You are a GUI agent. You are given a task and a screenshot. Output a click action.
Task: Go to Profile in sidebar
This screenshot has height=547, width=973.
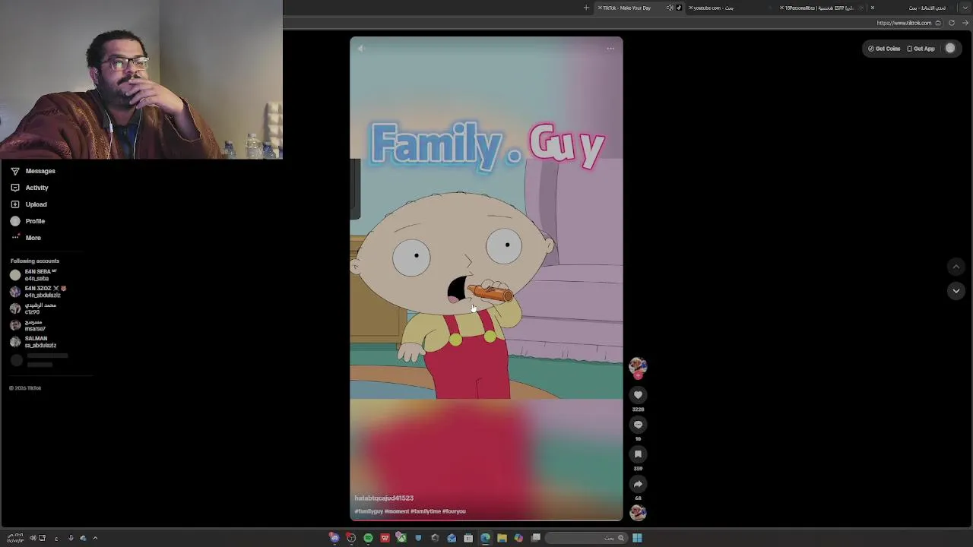pos(28,221)
